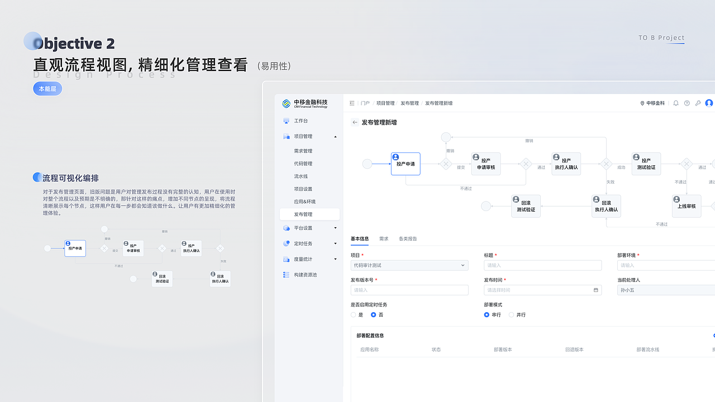Click the 状态 column header
Screen dimensions: 715x402
(x=436, y=350)
